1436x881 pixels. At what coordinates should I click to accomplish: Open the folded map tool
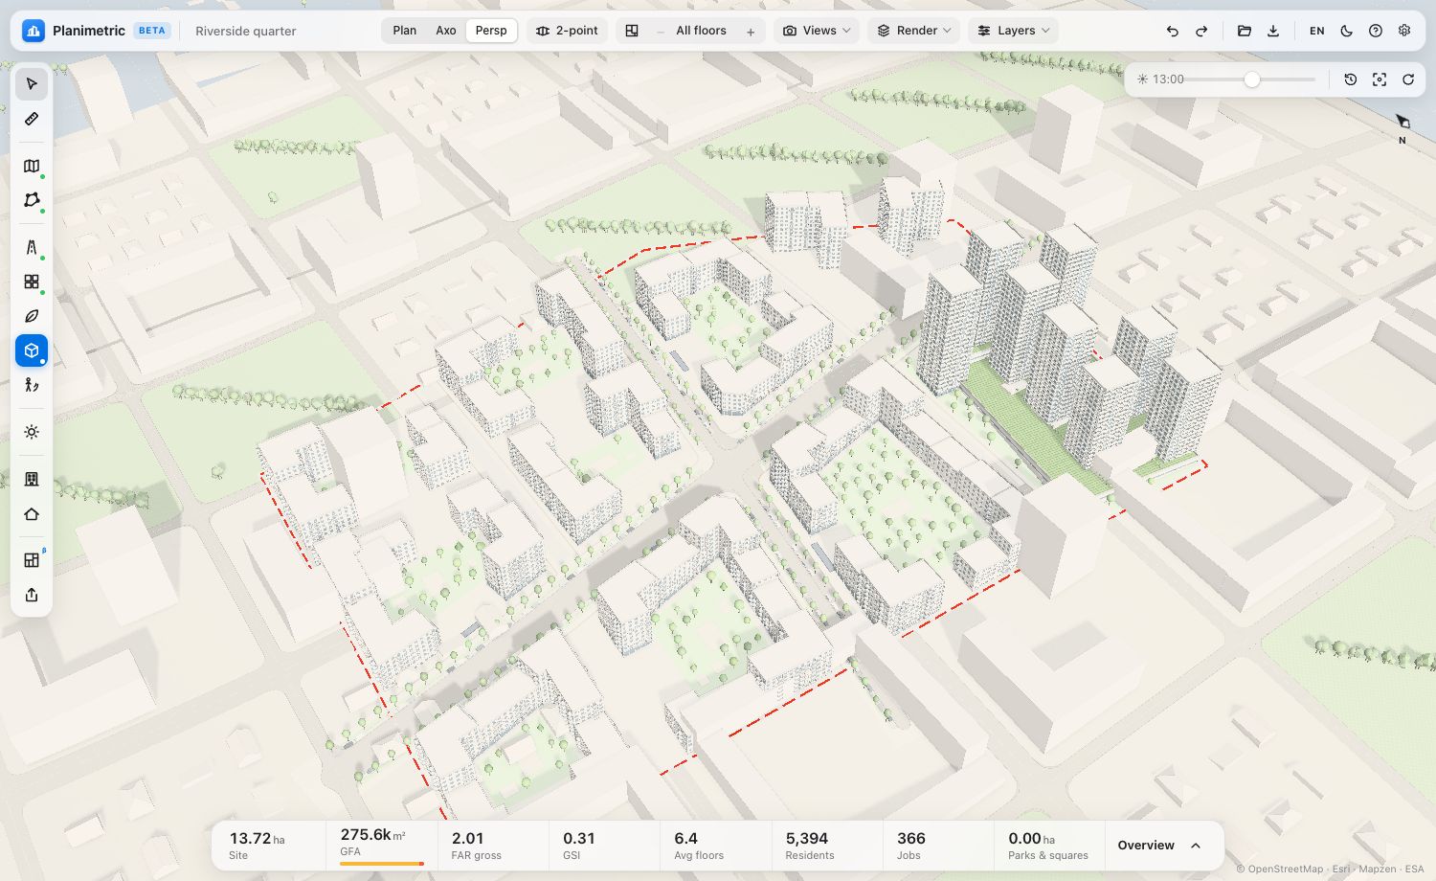click(x=32, y=166)
